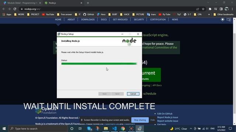Open the Windows Start menu

click(x=4, y=129)
